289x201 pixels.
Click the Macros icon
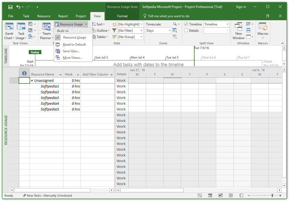tap(263, 26)
